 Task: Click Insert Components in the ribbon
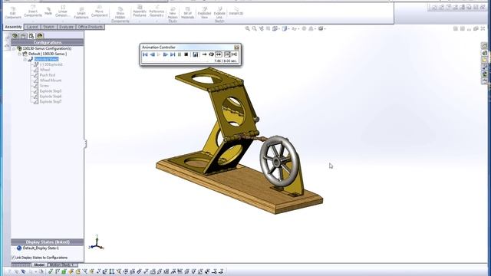(33, 11)
